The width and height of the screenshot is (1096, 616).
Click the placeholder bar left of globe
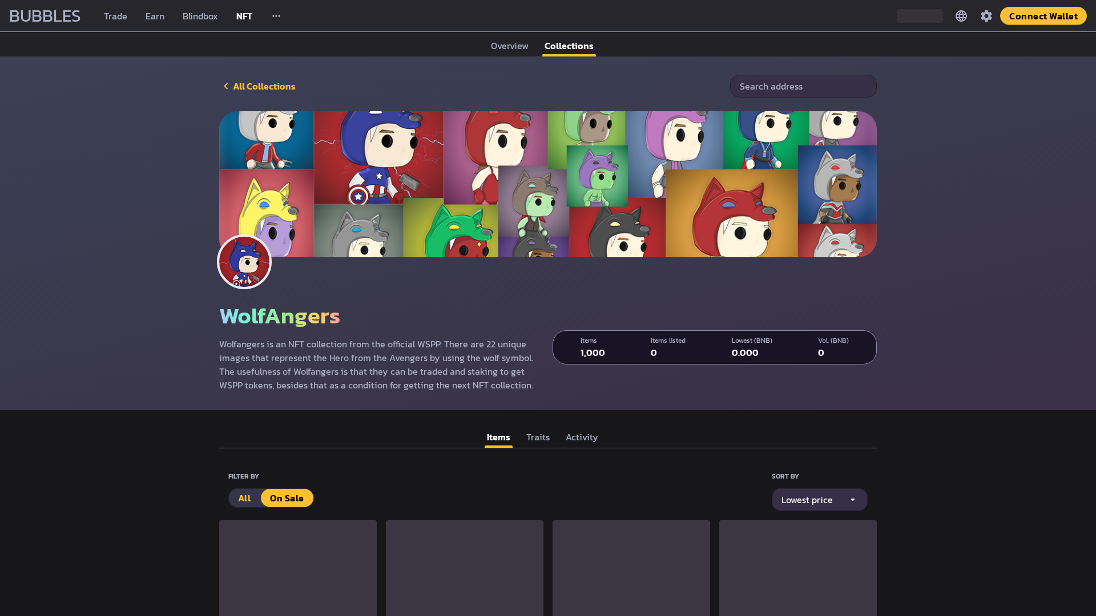pos(920,16)
